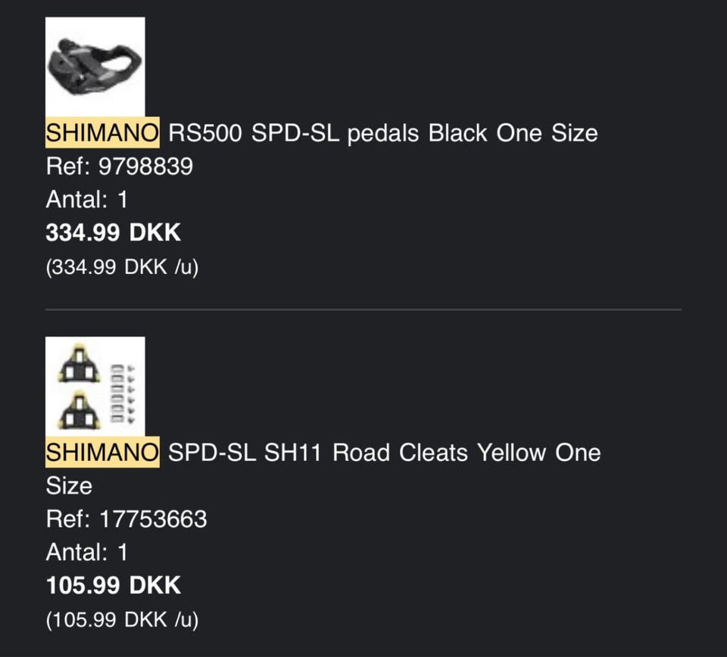The height and width of the screenshot is (657, 727).
Task: Click the divider line between the products
Action: 363,310
